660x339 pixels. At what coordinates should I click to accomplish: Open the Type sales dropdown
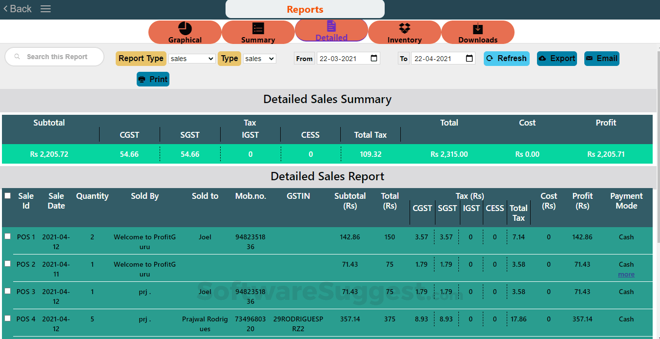click(x=260, y=59)
